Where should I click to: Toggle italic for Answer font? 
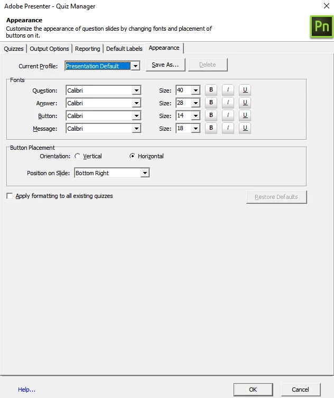228,103
